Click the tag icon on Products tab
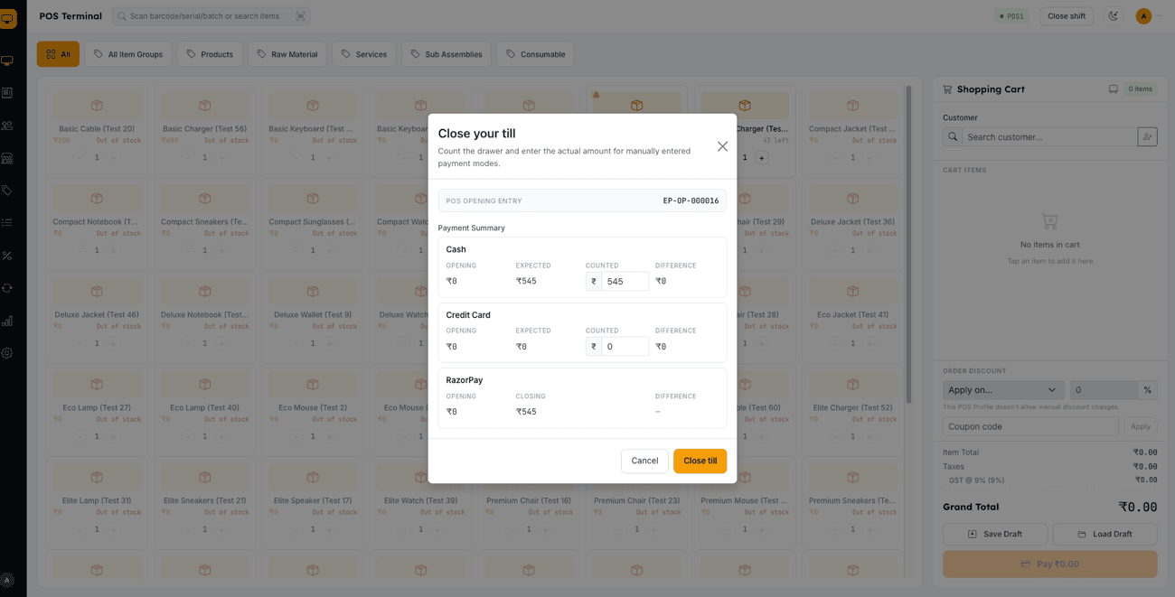The width and height of the screenshot is (1175, 597). point(191,54)
